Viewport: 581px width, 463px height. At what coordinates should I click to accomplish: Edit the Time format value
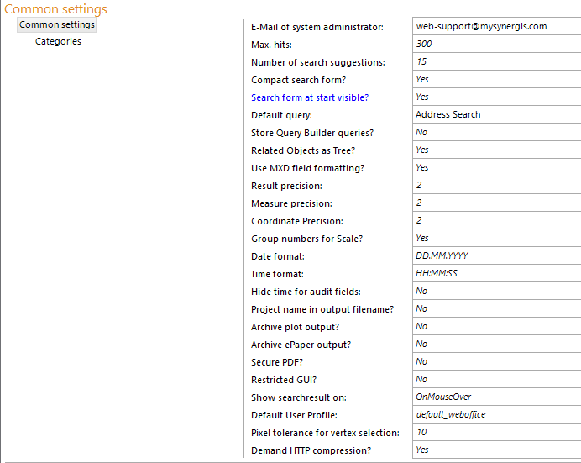click(x=495, y=273)
